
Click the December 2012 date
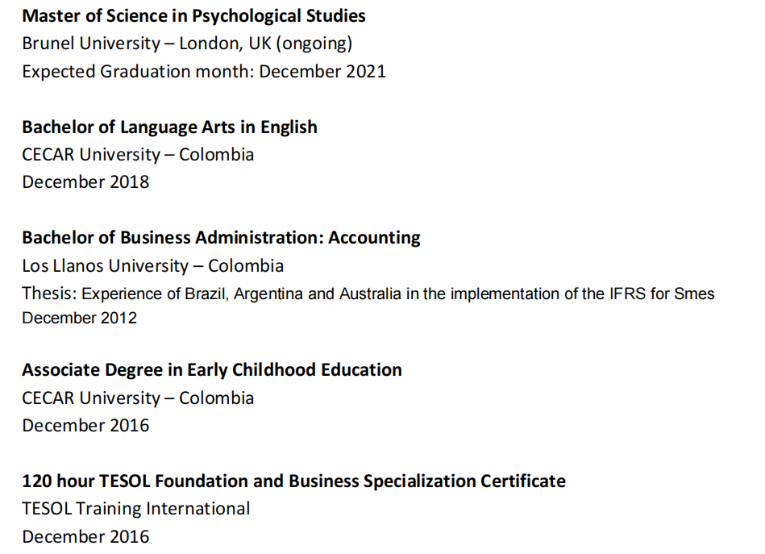pyautogui.click(x=80, y=318)
